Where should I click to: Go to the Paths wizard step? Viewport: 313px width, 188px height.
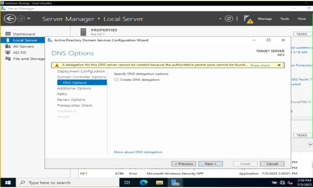pyautogui.click(x=62, y=94)
